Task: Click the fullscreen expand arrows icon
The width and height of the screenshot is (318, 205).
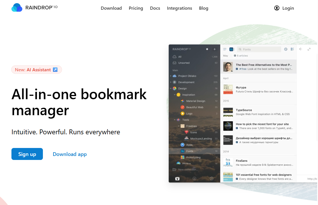Action: pos(309,49)
